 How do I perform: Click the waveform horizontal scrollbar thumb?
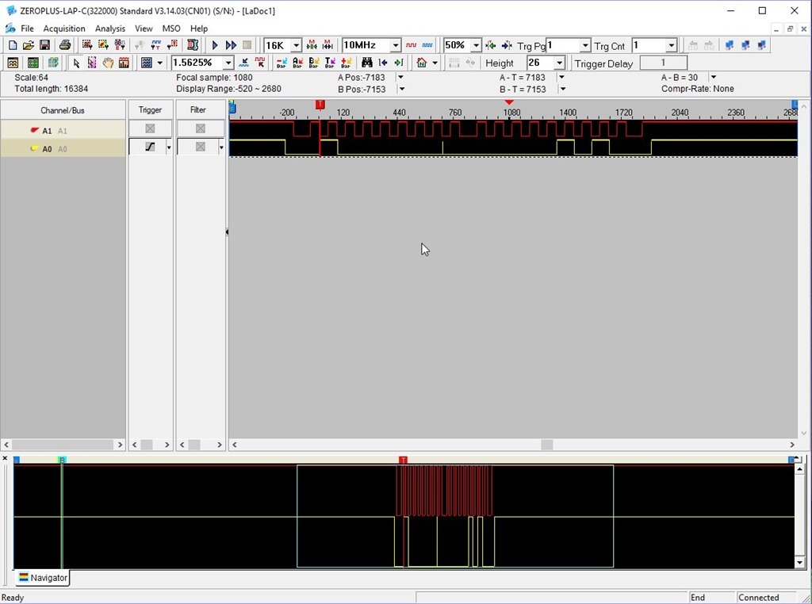click(x=546, y=445)
